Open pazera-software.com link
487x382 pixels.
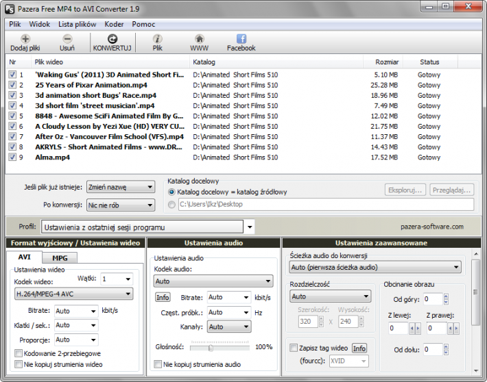[431, 227]
